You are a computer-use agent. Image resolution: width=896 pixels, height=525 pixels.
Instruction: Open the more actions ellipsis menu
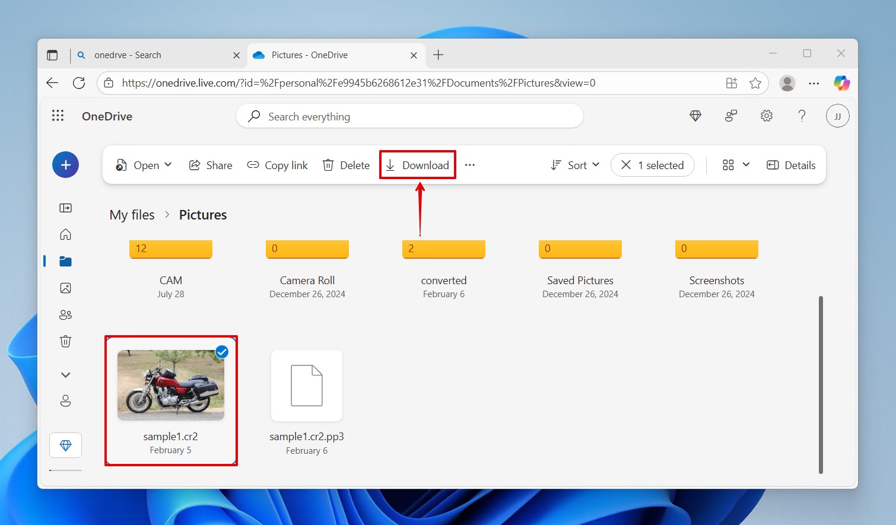470,165
